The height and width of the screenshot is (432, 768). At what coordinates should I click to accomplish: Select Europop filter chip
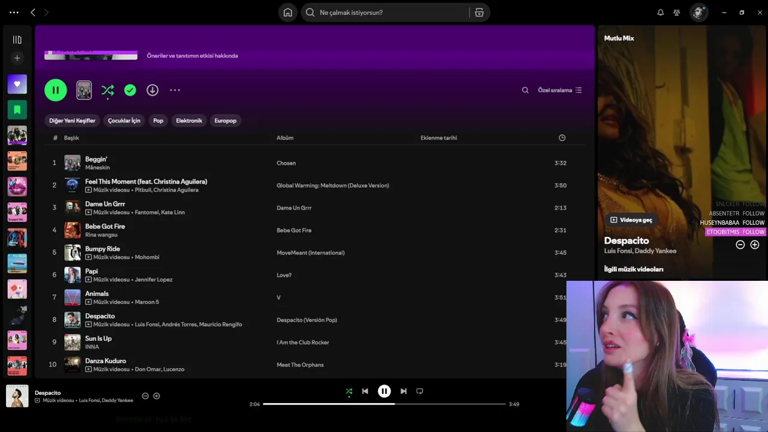[x=226, y=121]
